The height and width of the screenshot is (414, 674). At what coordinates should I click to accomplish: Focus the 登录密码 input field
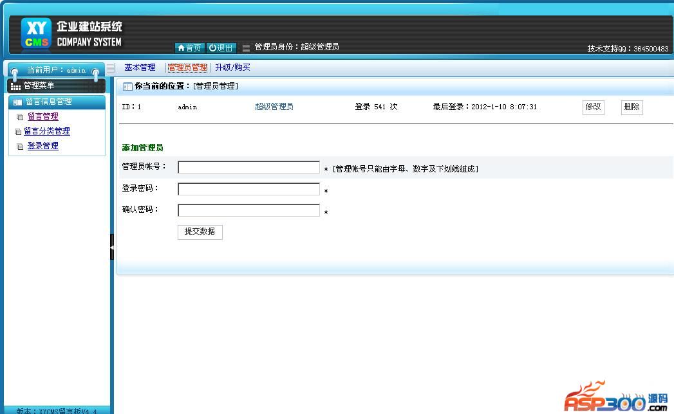(x=248, y=189)
